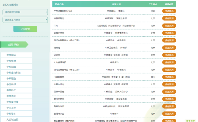Go to 中粮资本 member unit
Screen dimensions: 198x122
[16, 114]
